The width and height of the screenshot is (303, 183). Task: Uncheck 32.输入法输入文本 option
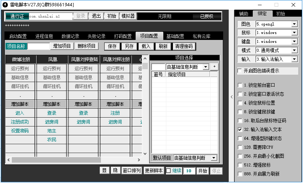240,129
